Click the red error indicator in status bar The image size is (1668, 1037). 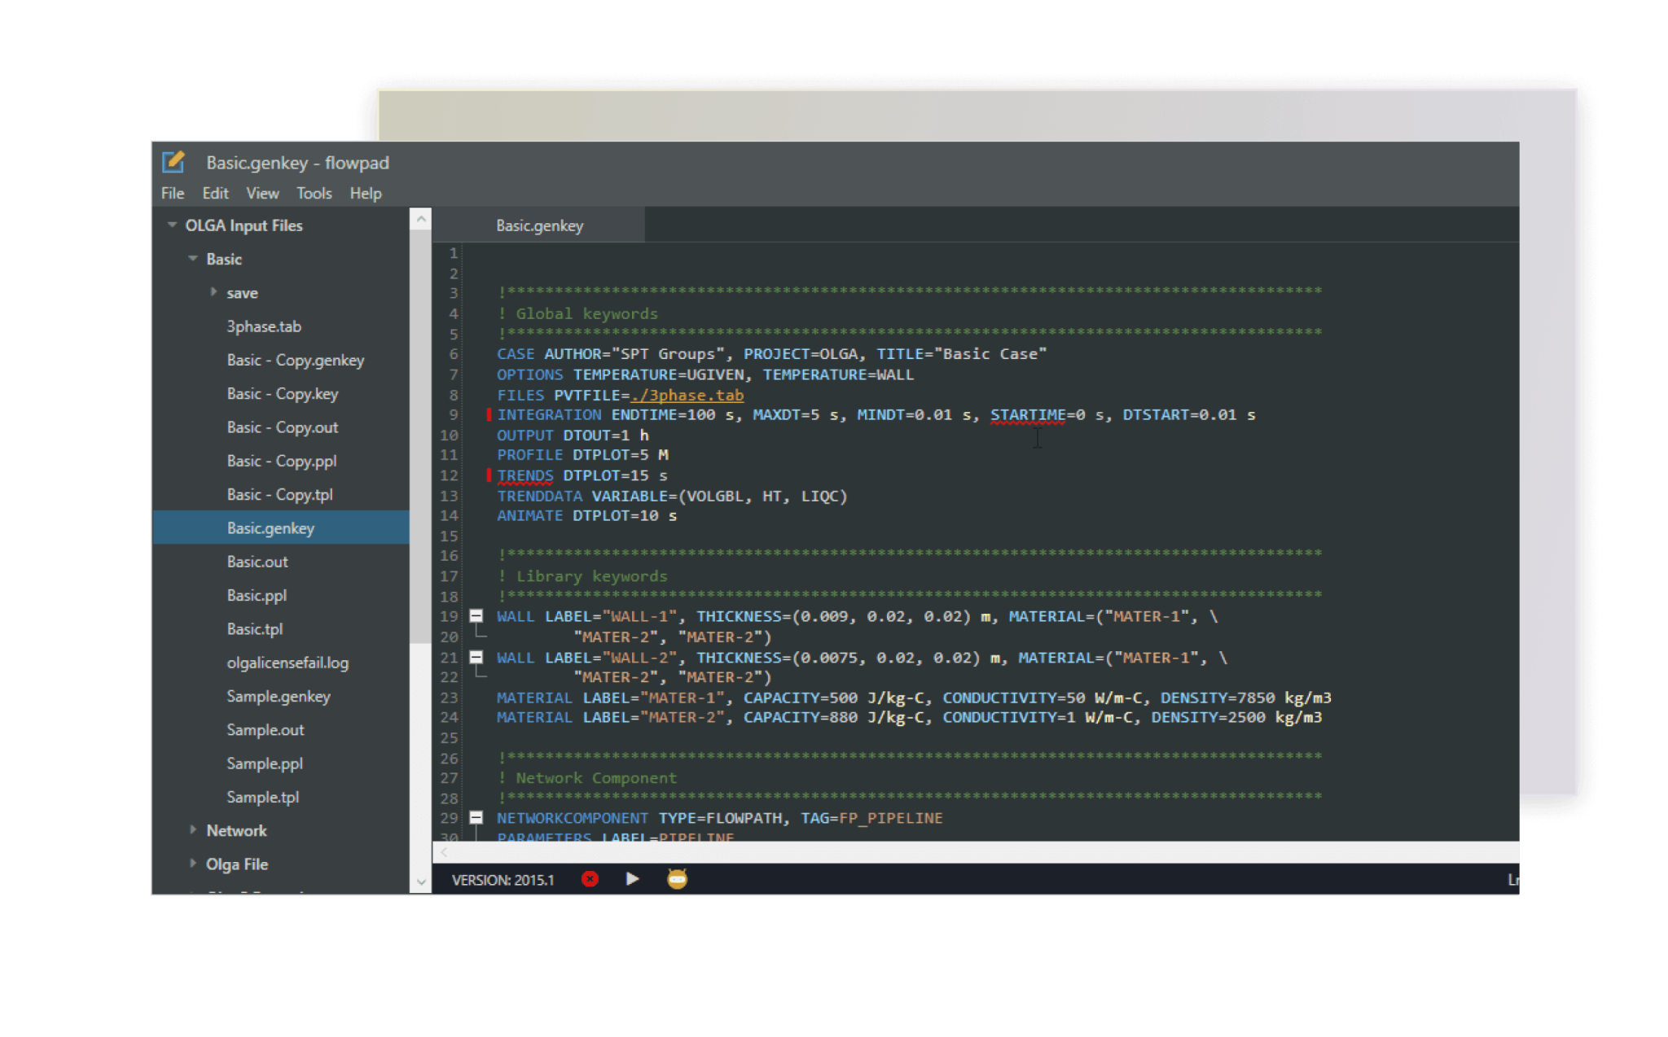590,879
